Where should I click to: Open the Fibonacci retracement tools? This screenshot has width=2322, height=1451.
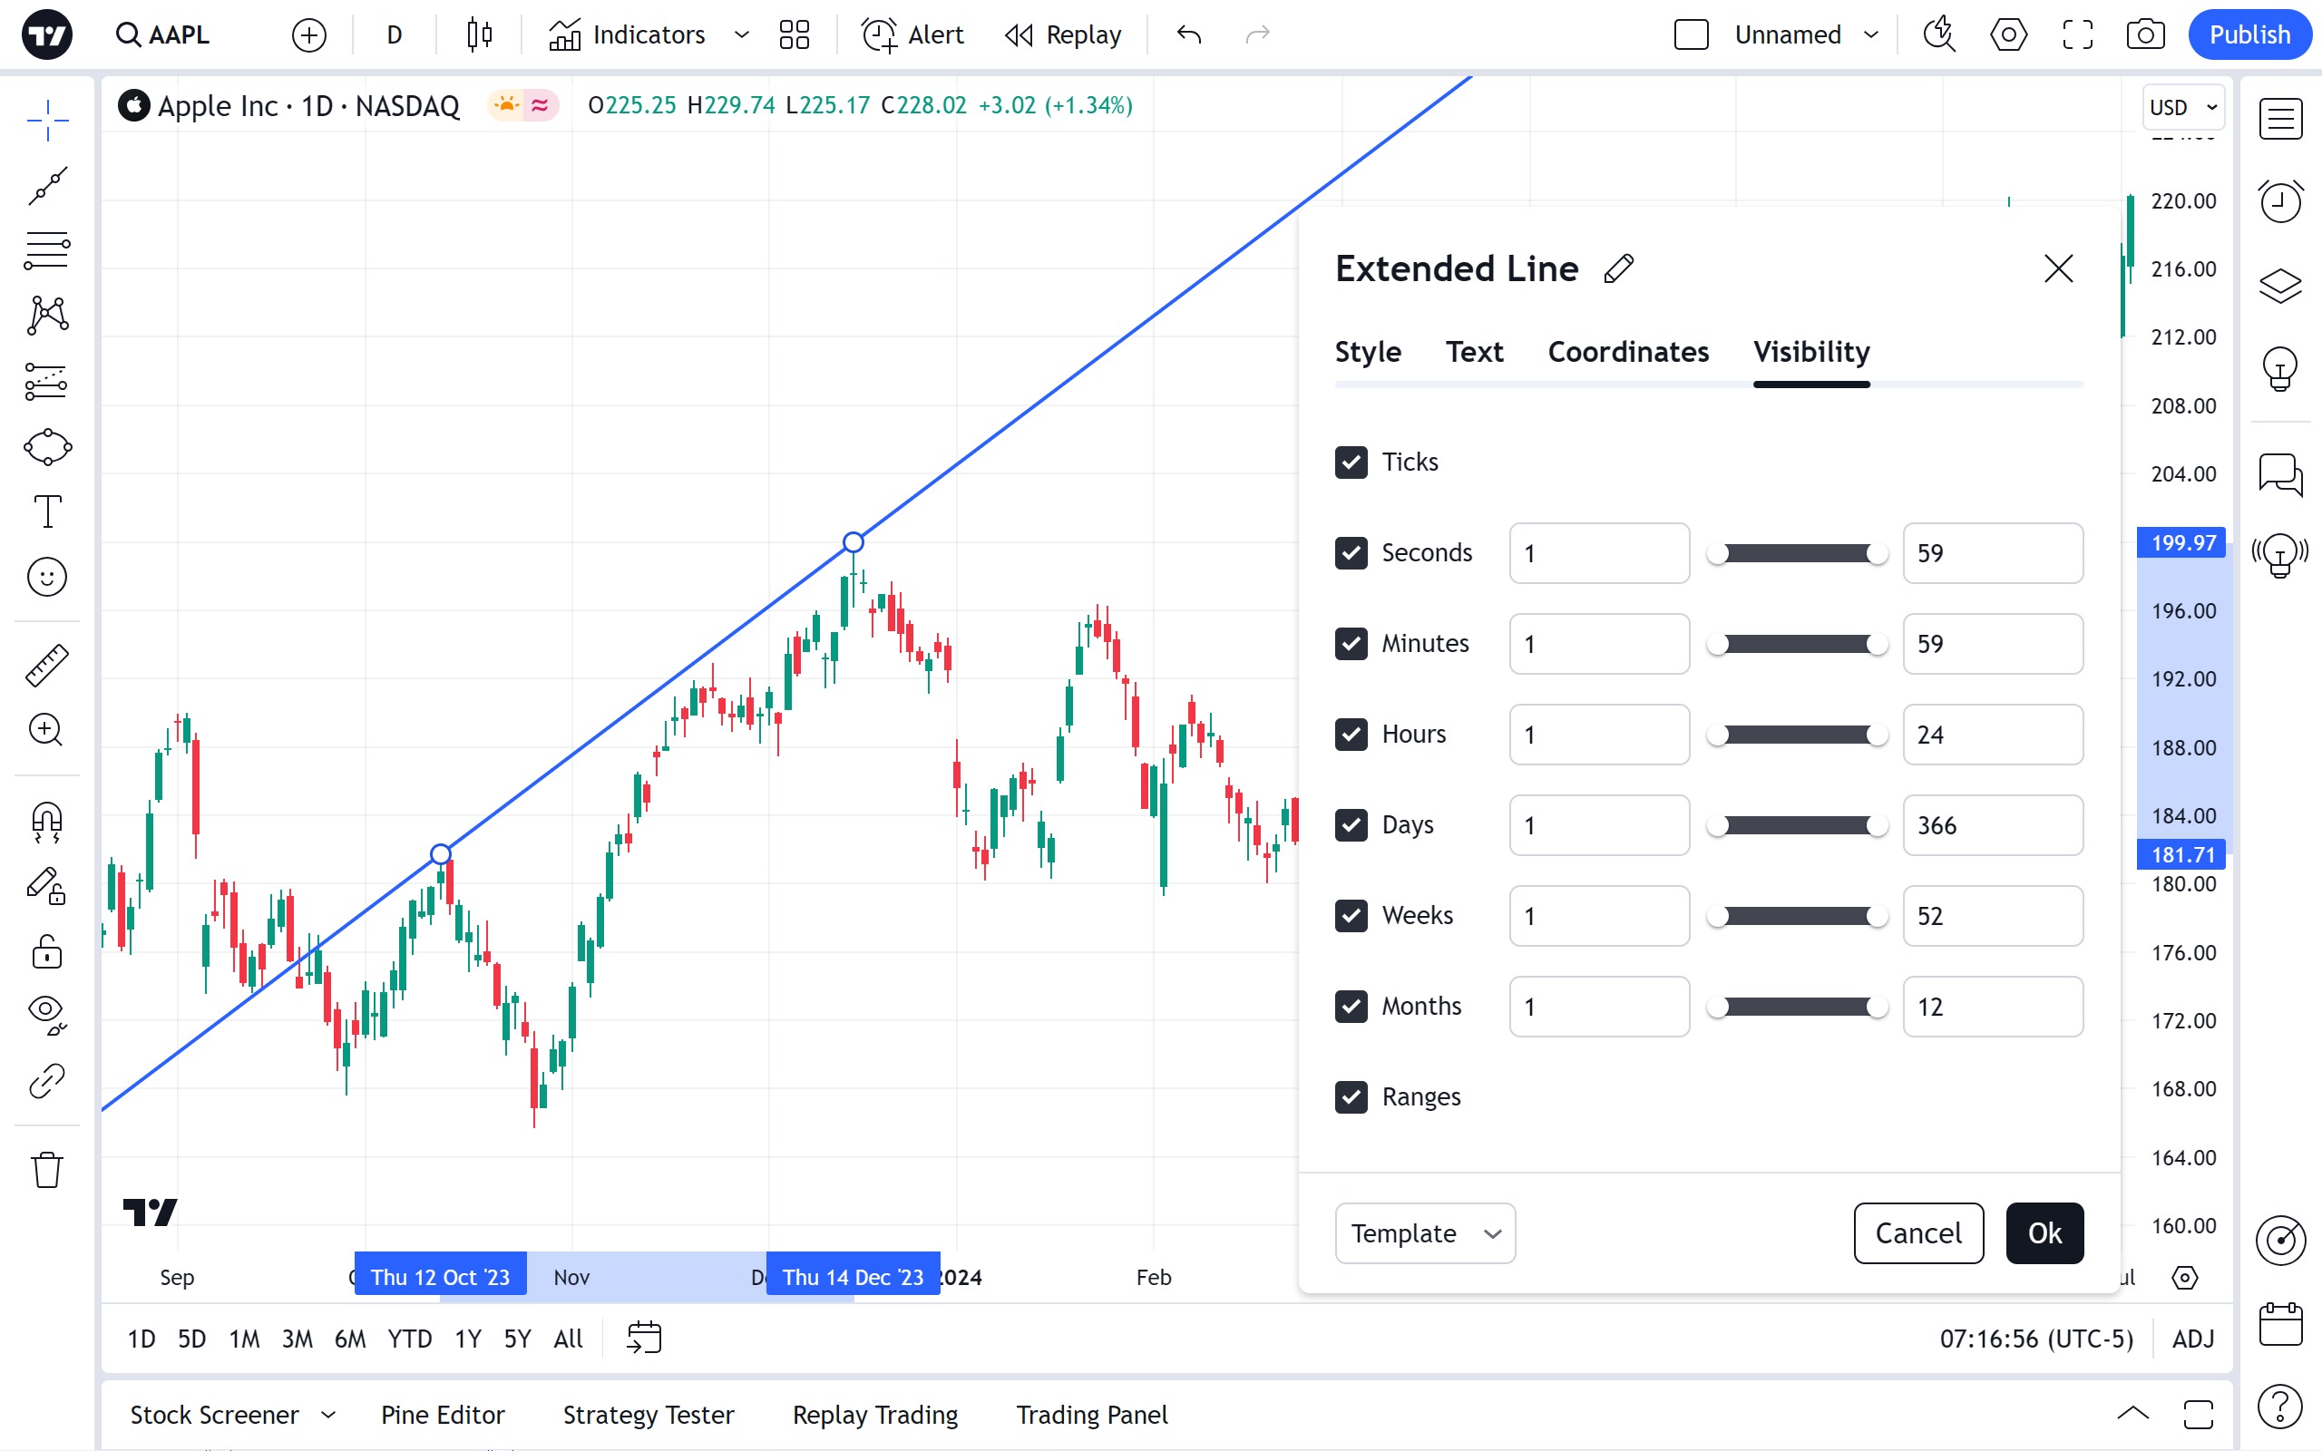click(47, 250)
